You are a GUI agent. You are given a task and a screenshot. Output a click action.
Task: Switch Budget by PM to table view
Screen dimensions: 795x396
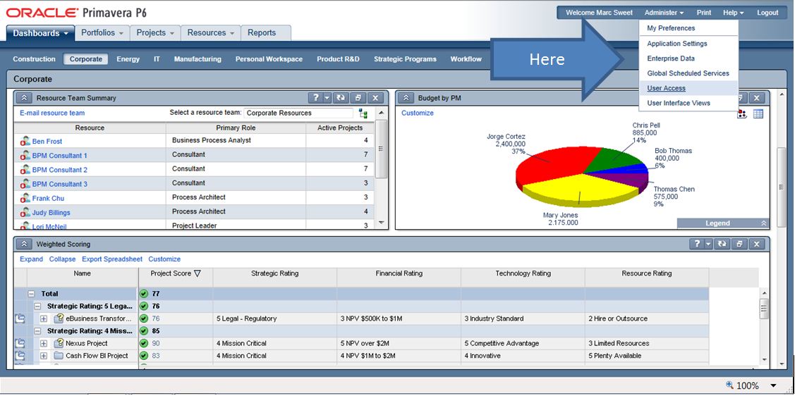(x=758, y=114)
